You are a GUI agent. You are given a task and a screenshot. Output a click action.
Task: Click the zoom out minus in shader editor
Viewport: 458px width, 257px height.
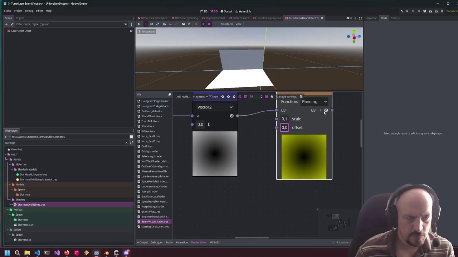(223, 96)
